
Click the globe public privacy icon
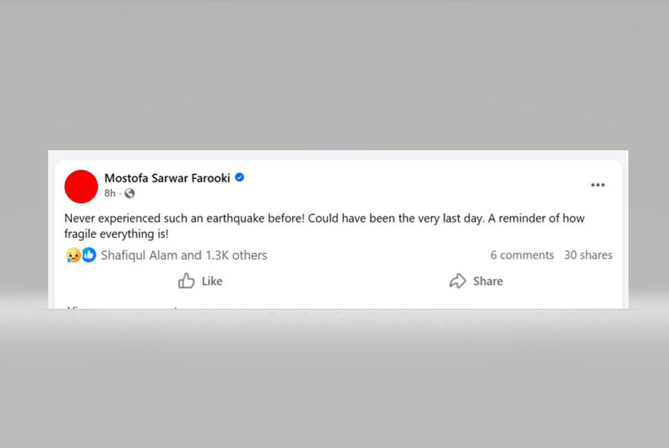tap(130, 194)
